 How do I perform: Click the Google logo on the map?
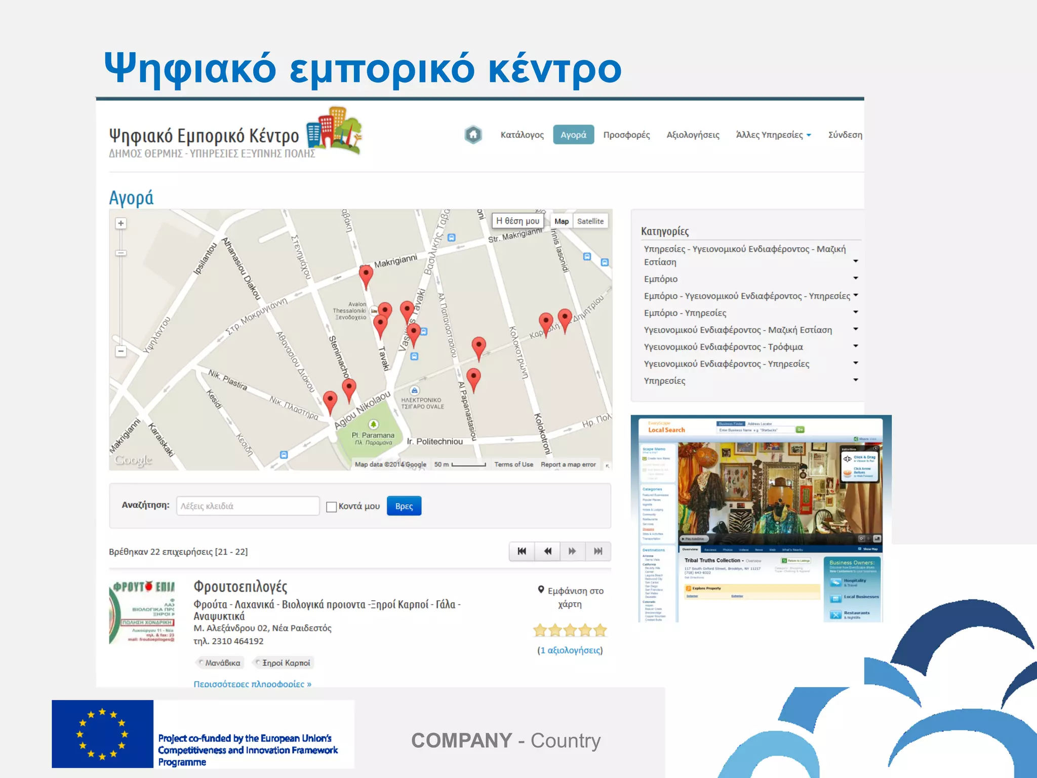click(133, 460)
